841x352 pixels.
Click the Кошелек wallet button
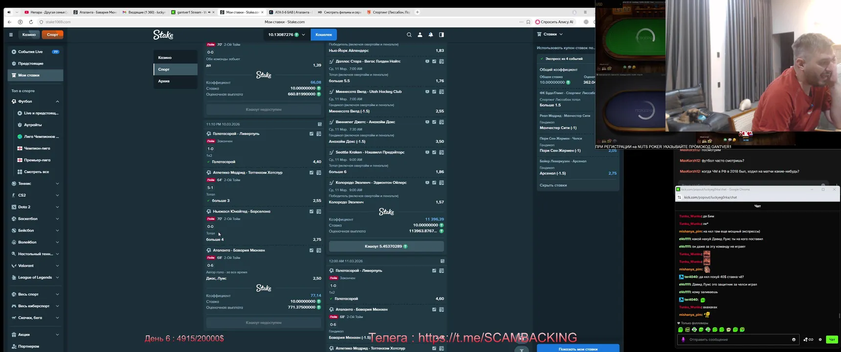[x=324, y=35]
